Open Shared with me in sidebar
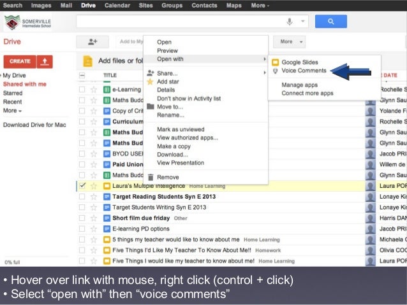Screen dimensions: 407x305 pyautogui.click(x=25, y=84)
